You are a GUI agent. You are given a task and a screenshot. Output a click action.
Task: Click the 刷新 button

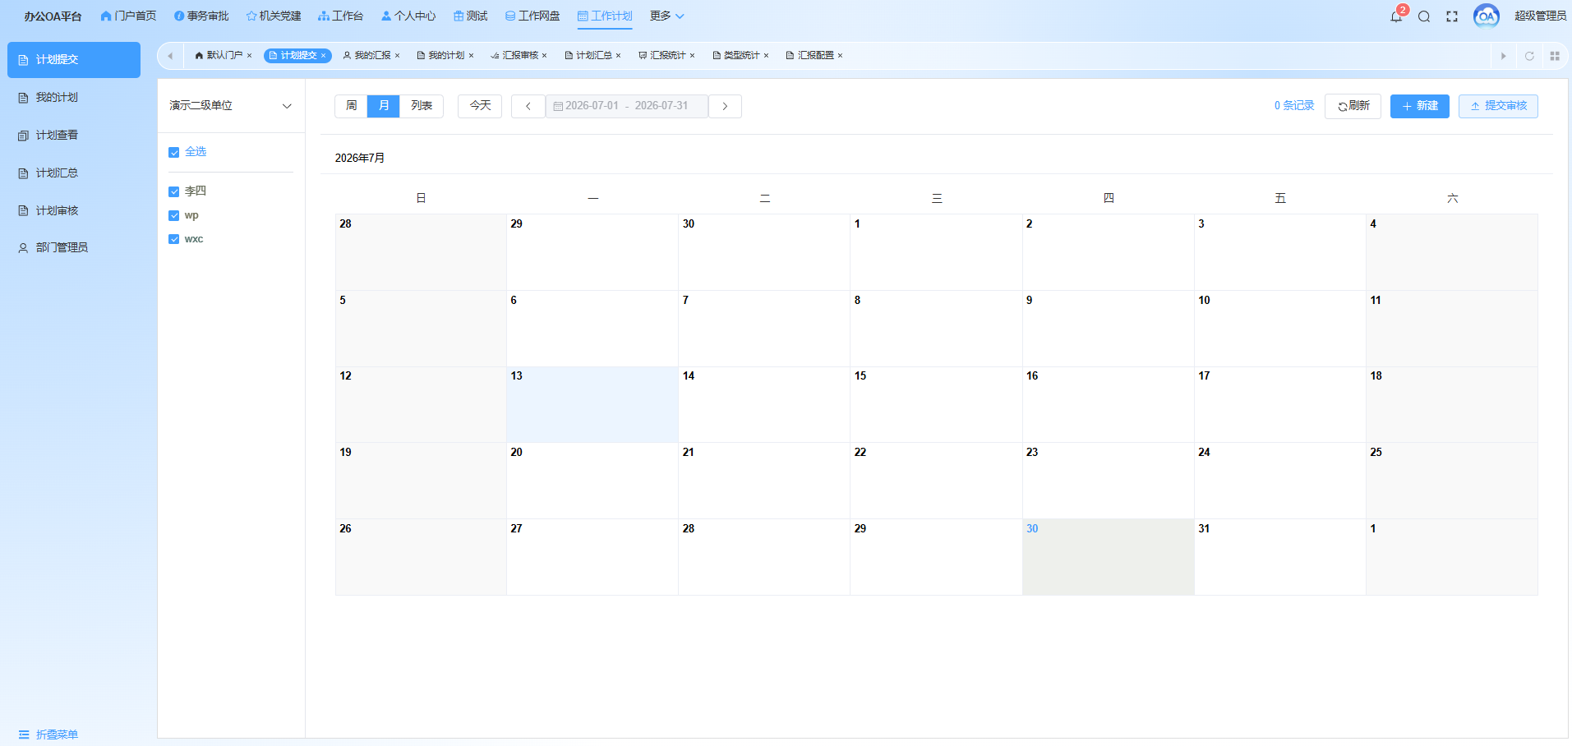click(1353, 106)
